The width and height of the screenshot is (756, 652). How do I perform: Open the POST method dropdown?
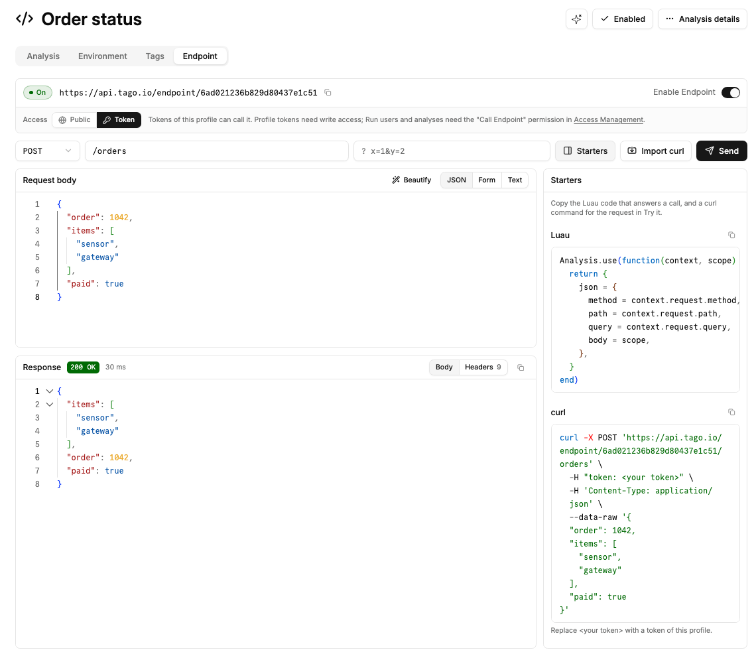(x=47, y=151)
